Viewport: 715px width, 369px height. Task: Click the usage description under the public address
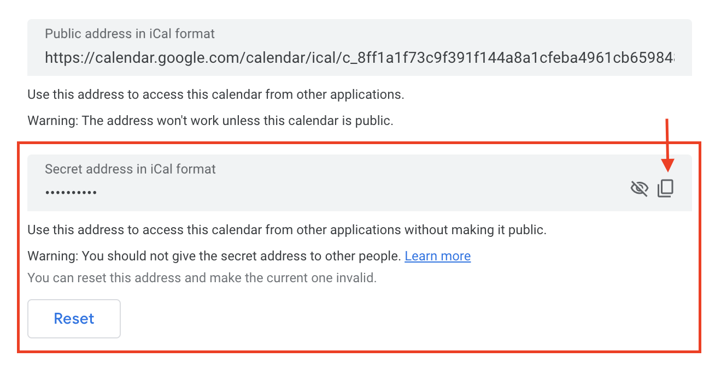pyautogui.click(x=216, y=94)
